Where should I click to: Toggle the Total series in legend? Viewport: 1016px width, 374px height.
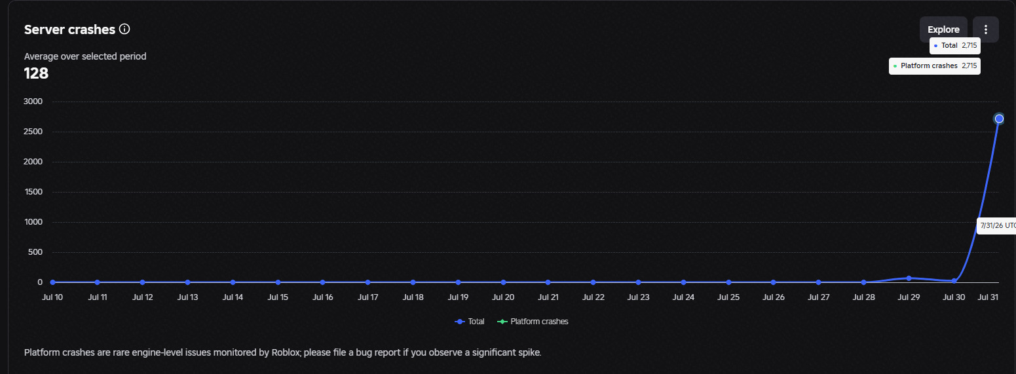(470, 322)
